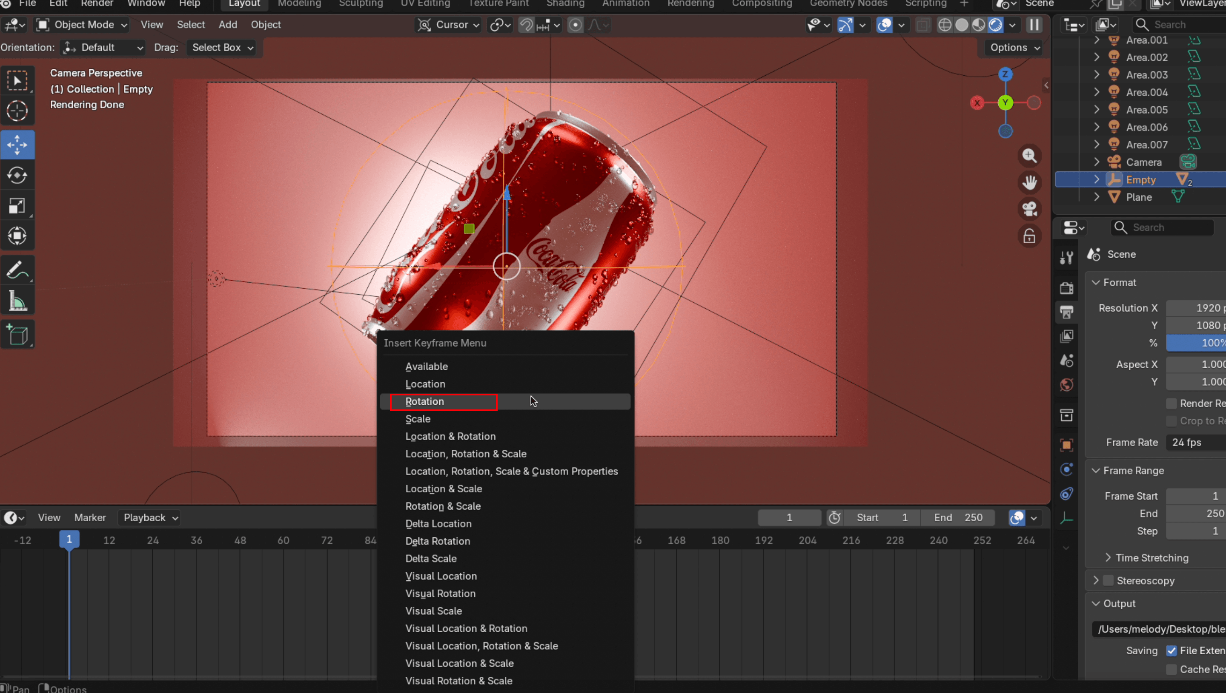The width and height of the screenshot is (1226, 693).
Task: Click the viewport pan hand gizmo
Action: click(x=1029, y=182)
